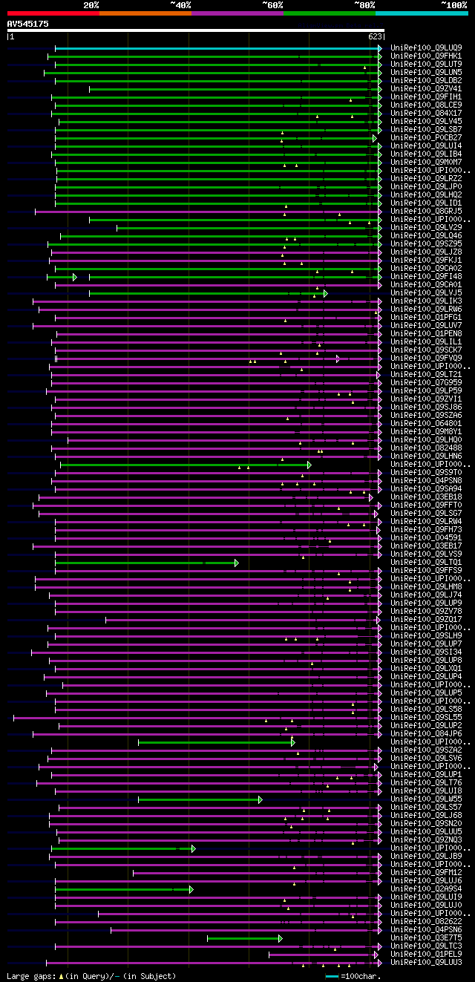Open the UniRef100_Q4PSN6 hit

[427, 930]
